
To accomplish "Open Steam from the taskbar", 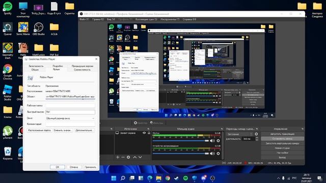I will pyautogui.click(x=176, y=178).
